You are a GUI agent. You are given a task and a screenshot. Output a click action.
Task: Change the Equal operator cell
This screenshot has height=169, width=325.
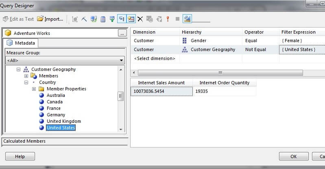tap(261, 41)
